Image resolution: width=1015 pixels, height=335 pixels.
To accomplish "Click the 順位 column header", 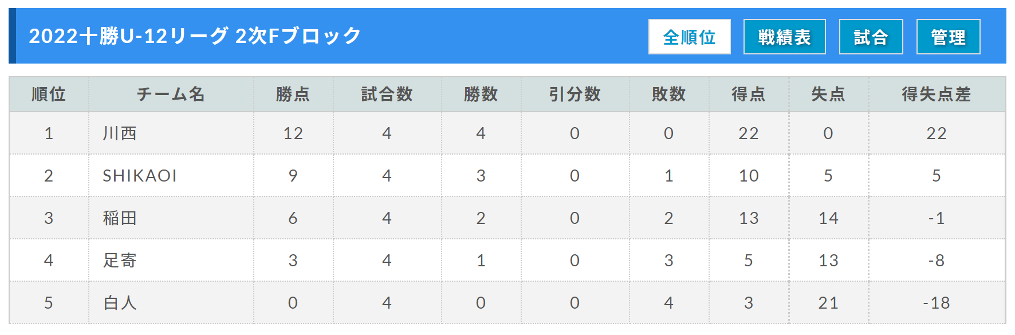I will (49, 94).
